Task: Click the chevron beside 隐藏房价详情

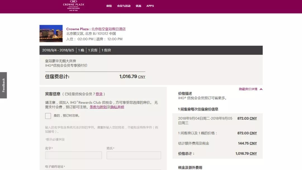Action: click(x=261, y=89)
